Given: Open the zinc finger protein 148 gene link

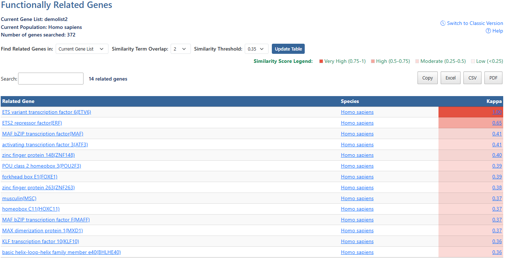Looking at the screenshot, I should tap(38, 155).
